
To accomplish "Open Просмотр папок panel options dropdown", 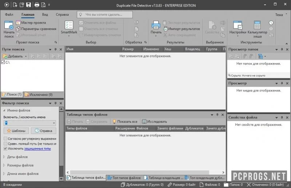I will [x=276, y=50].
